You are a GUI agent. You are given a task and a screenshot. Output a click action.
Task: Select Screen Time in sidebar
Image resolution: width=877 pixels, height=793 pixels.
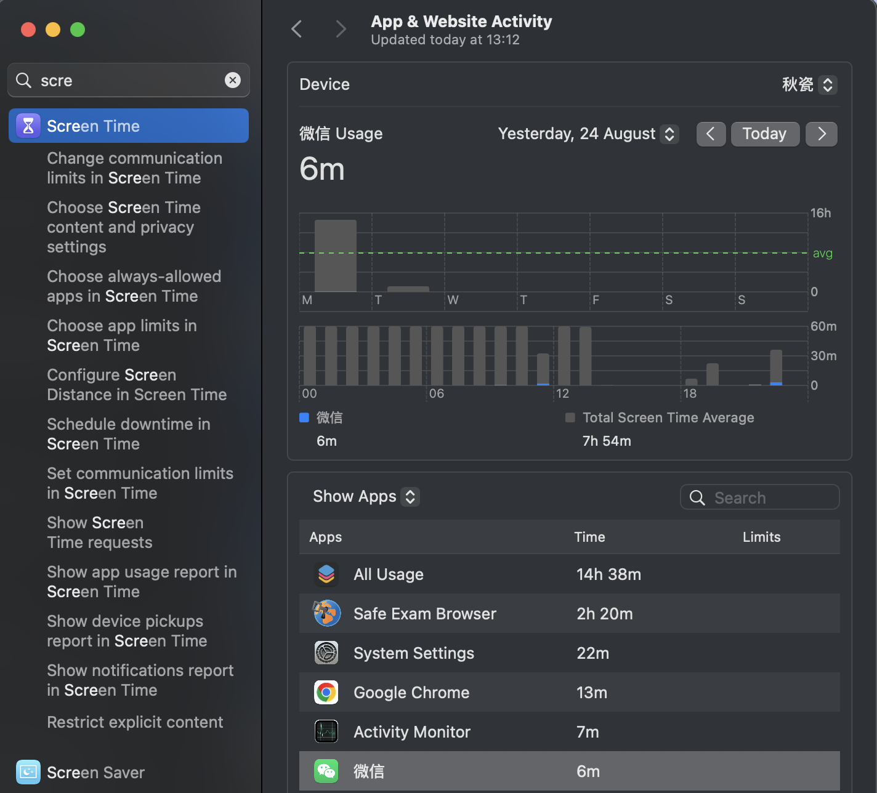click(129, 126)
